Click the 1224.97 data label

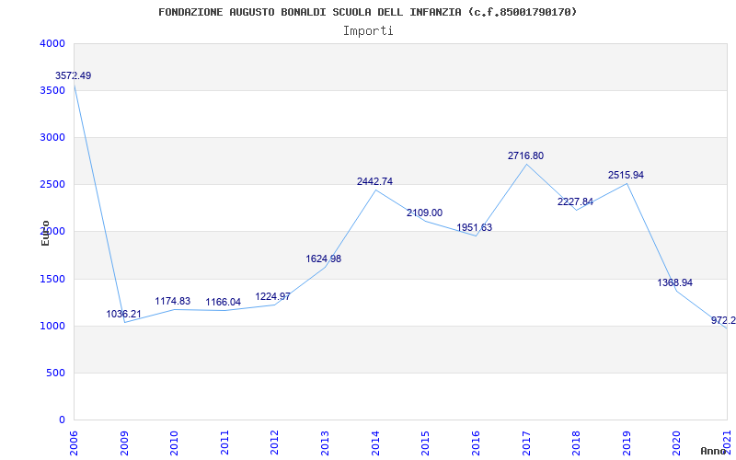[x=272, y=296]
